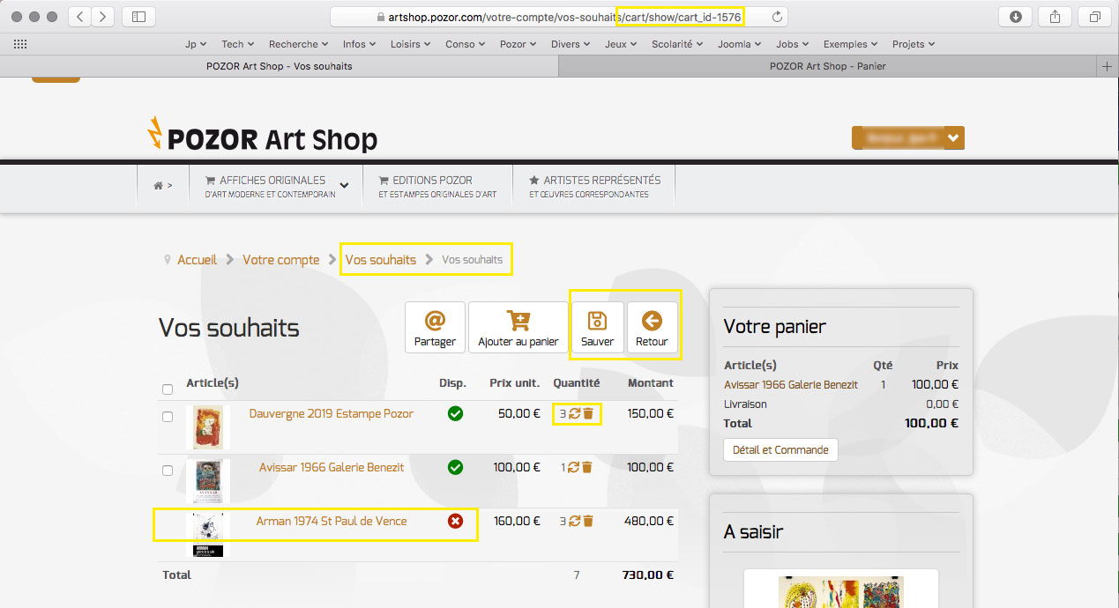Click Détail et Commande button
The image size is (1119, 608).
point(780,449)
